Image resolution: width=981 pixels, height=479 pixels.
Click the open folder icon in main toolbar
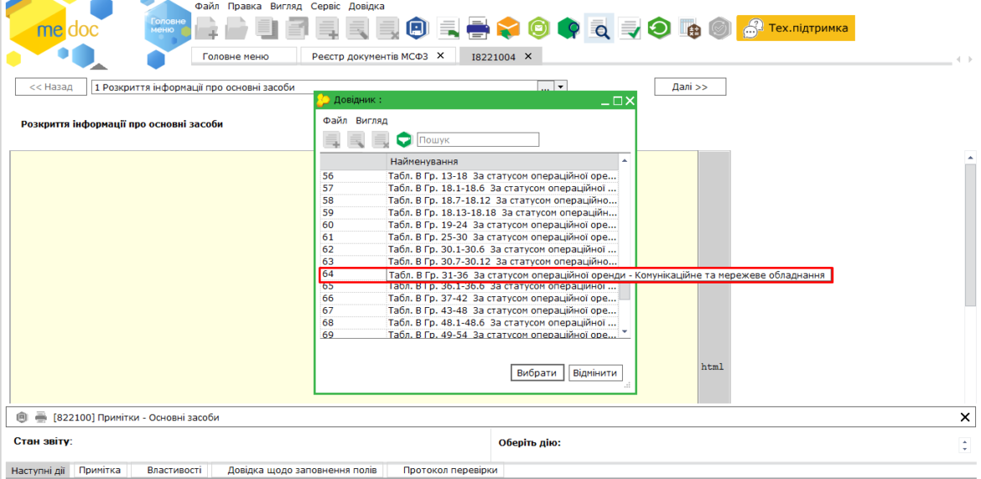tap(237, 29)
